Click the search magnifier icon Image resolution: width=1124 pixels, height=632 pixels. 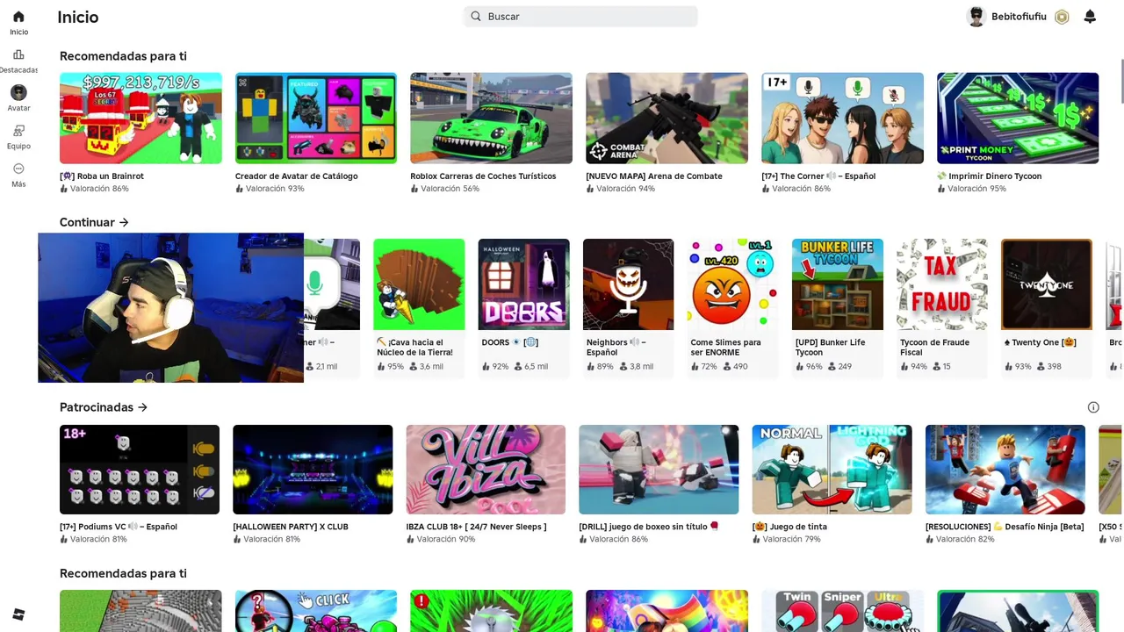(476, 16)
